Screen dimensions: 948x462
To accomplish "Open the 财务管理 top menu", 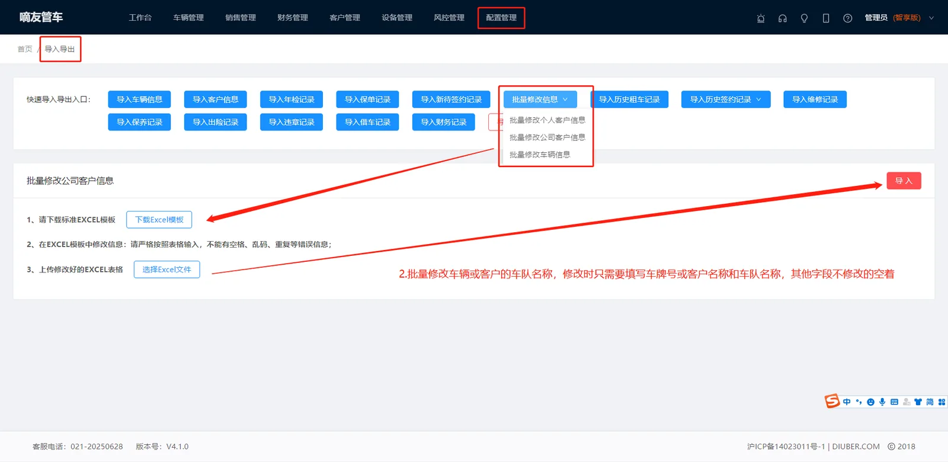I will (x=293, y=18).
